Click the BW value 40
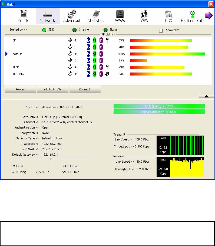 click(x=23, y=166)
